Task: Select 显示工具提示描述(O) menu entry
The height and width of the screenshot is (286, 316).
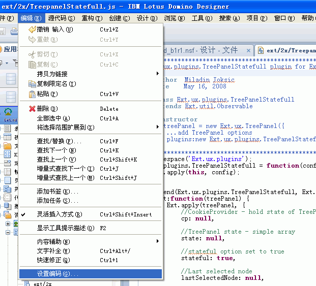Action: tap(91, 228)
